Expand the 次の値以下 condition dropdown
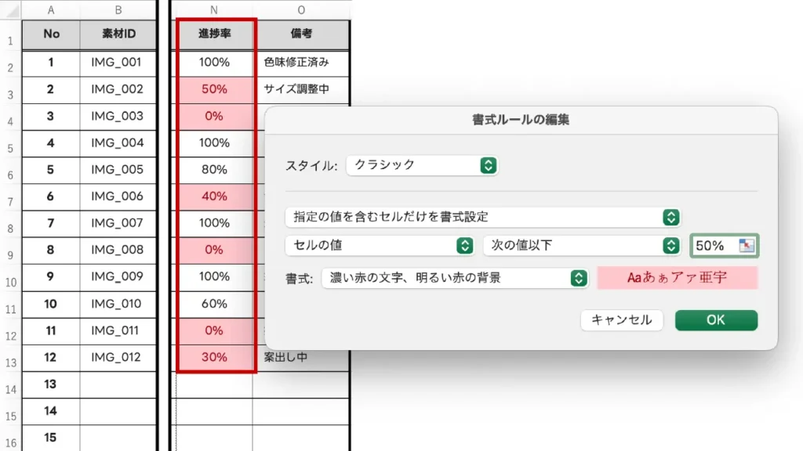The height and width of the screenshot is (451, 803). (581, 246)
